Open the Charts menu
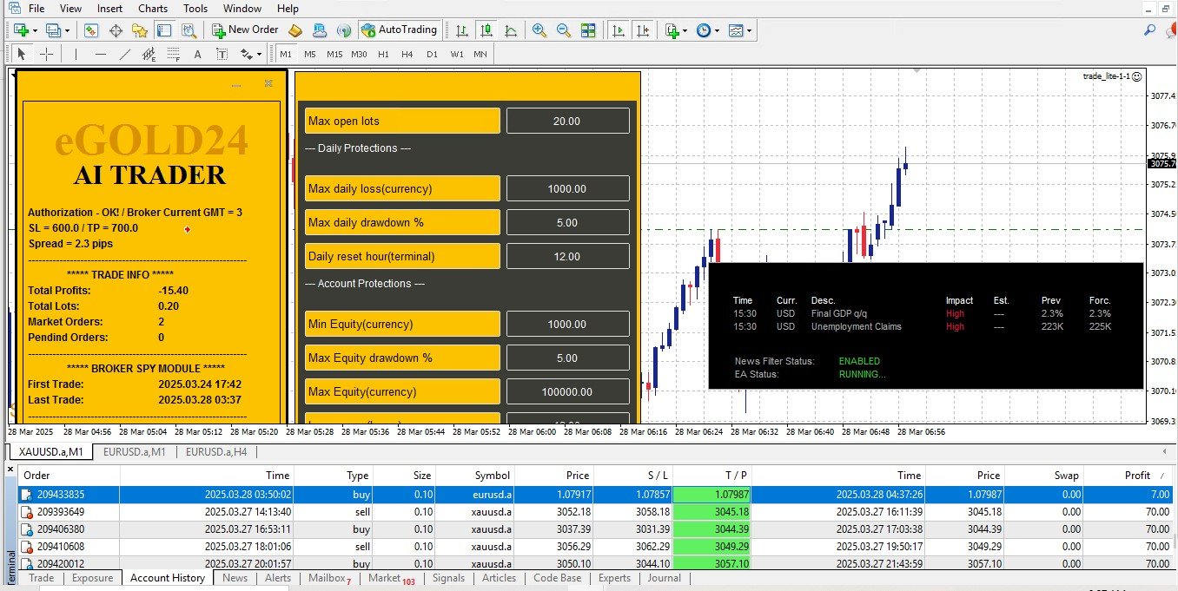Image resolution: width=1178 pixels, height=591 pixels. [153, 8]
